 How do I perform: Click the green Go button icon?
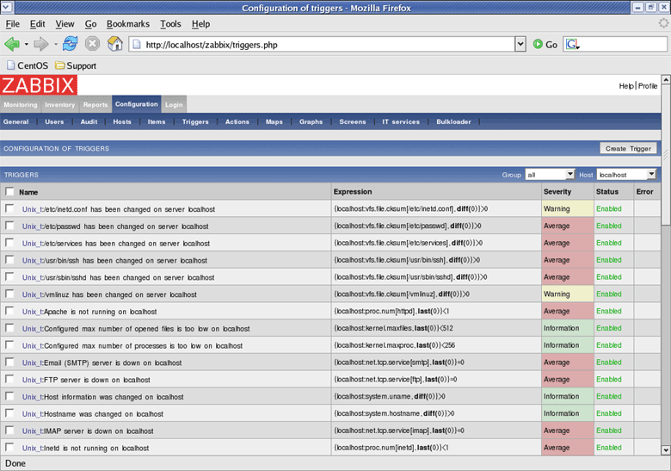(539, 44)
